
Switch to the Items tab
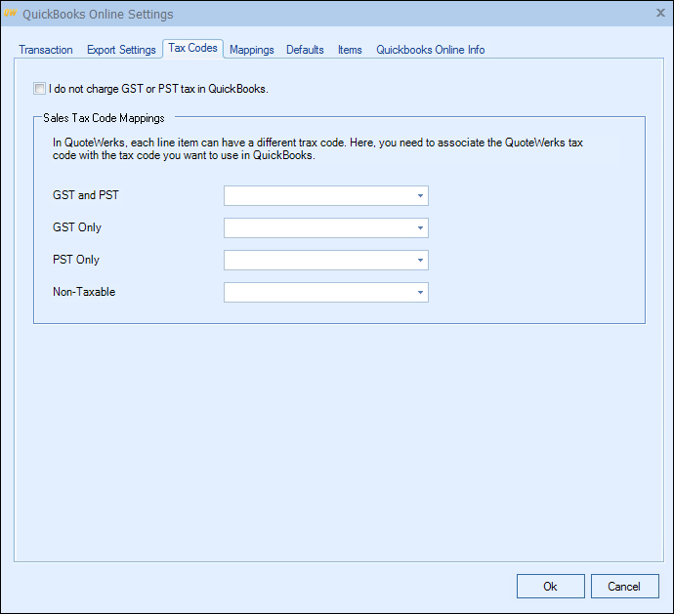point(350,50)
